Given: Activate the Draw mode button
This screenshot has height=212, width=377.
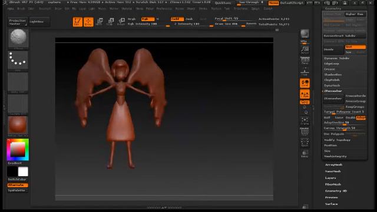Looking at the screenshot, I should [x=88, y=22].
